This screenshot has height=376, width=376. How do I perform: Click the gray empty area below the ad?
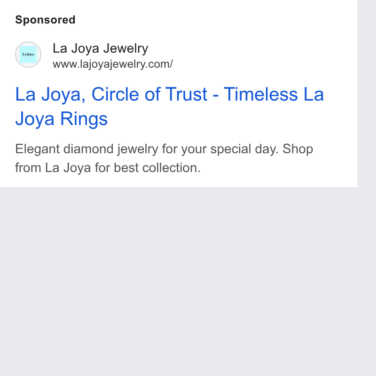(x=179, y=281)
